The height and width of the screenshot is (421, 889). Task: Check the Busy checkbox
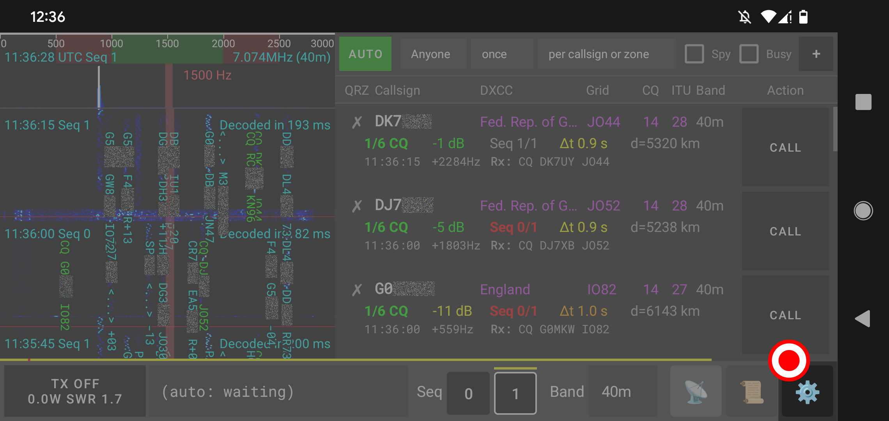(749, 54)
